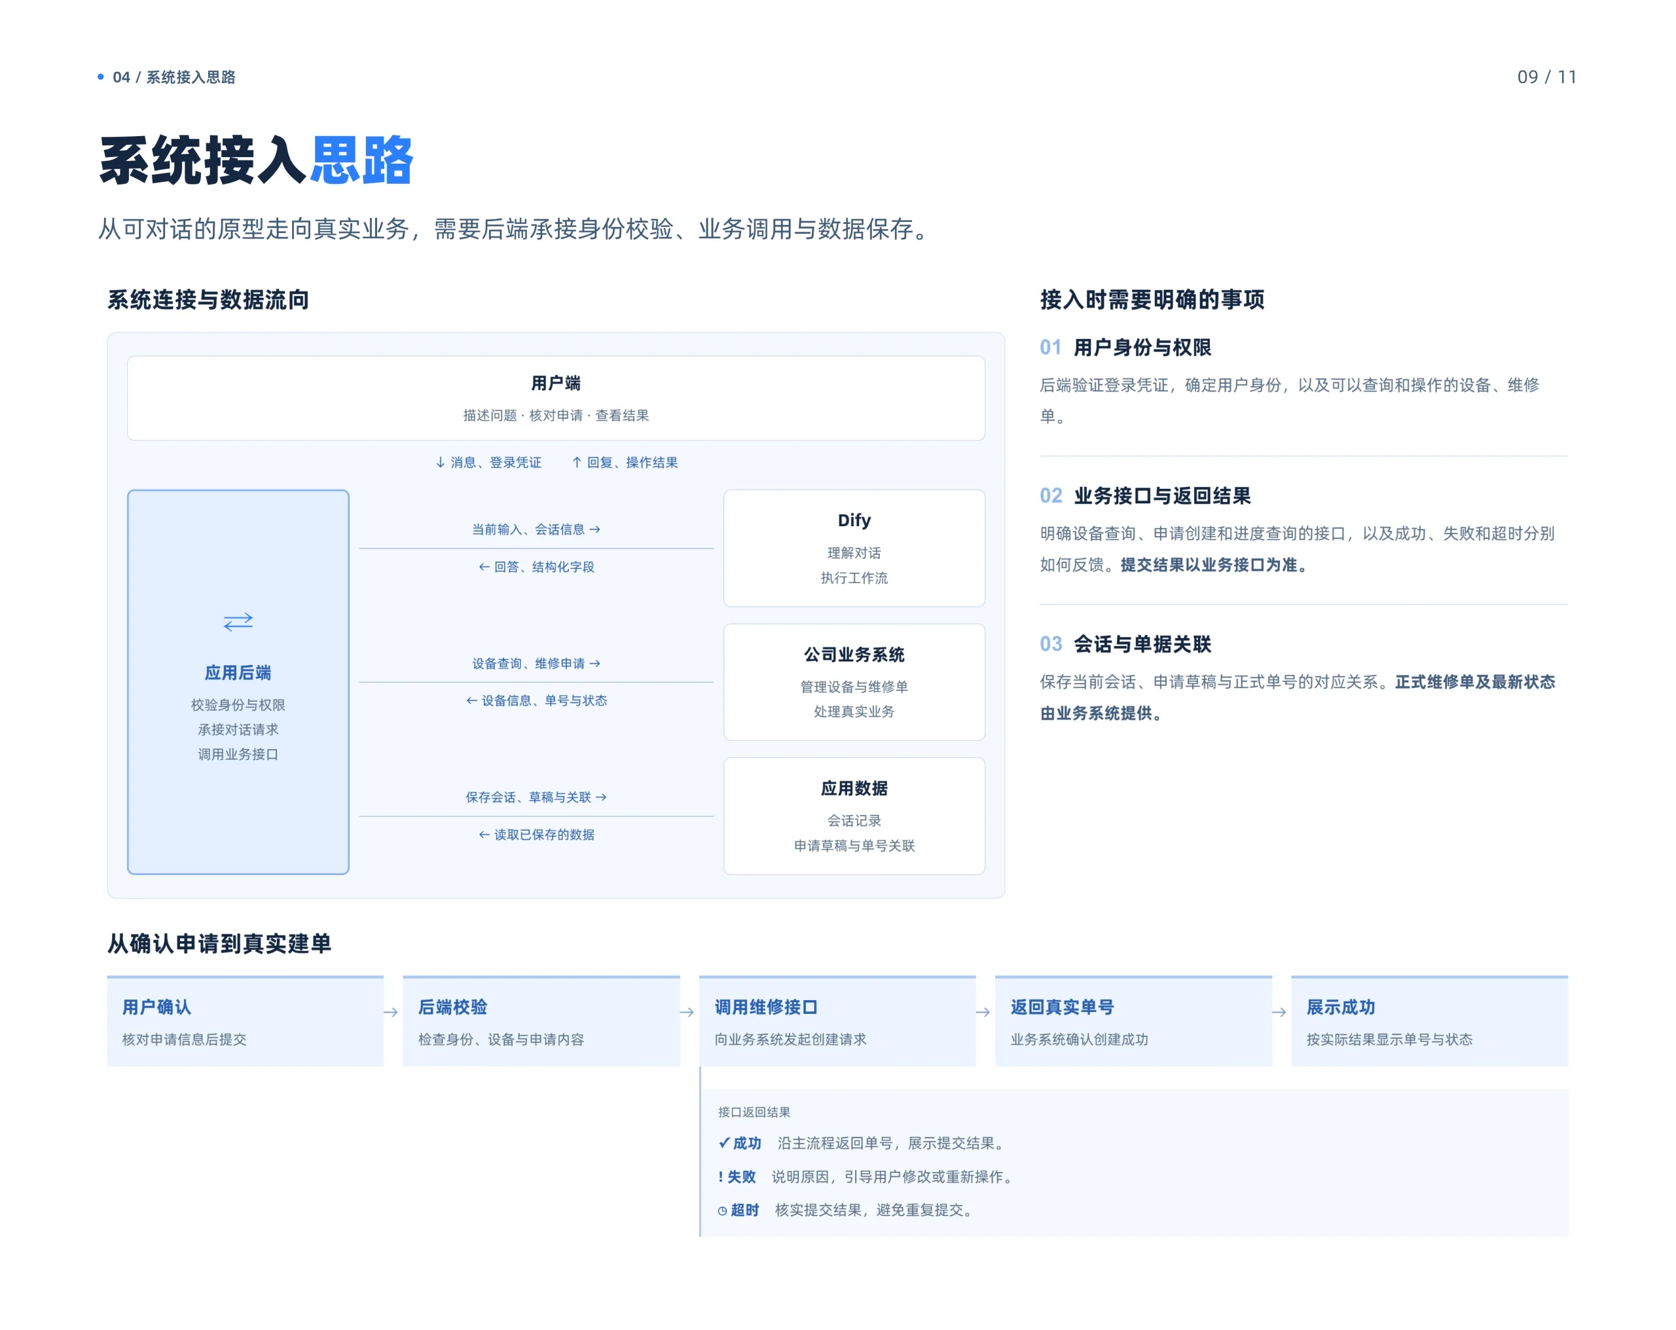Click the breadcrumb 04 / 系统接入思路
The image size is (1676, 1330).
174,77
